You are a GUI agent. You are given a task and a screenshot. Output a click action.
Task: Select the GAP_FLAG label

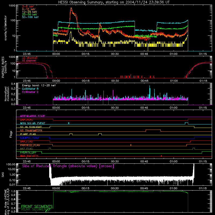coord(26,120)
